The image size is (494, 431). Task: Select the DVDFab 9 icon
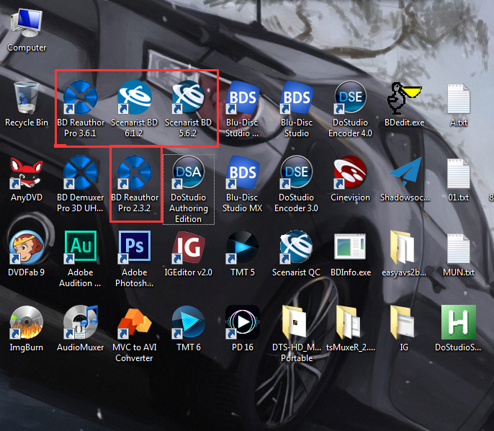[x=27, y=247]
